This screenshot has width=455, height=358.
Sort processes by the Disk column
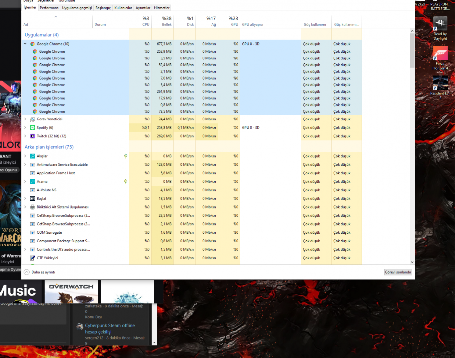coord(185,21)
